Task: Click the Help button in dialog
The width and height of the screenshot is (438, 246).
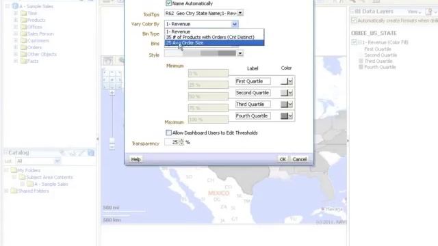Action: click(136, 159)
